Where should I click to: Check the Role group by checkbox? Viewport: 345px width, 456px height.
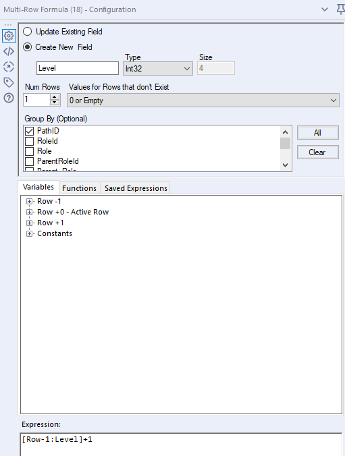30,152
